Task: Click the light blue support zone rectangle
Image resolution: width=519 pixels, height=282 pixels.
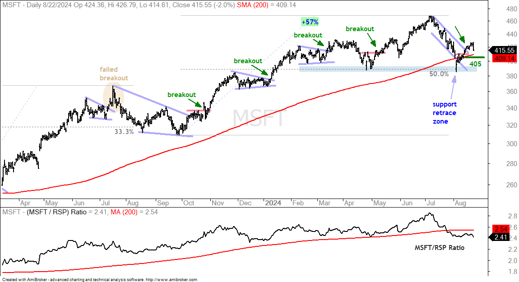Action: 388,69
